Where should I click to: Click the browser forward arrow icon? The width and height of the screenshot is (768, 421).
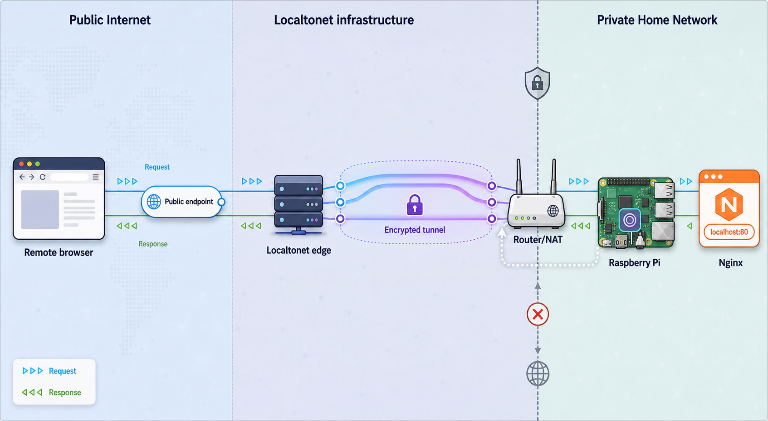coord(32,177)
